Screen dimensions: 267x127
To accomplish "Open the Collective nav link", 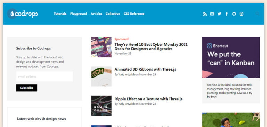I will click(x=113, y=14).
